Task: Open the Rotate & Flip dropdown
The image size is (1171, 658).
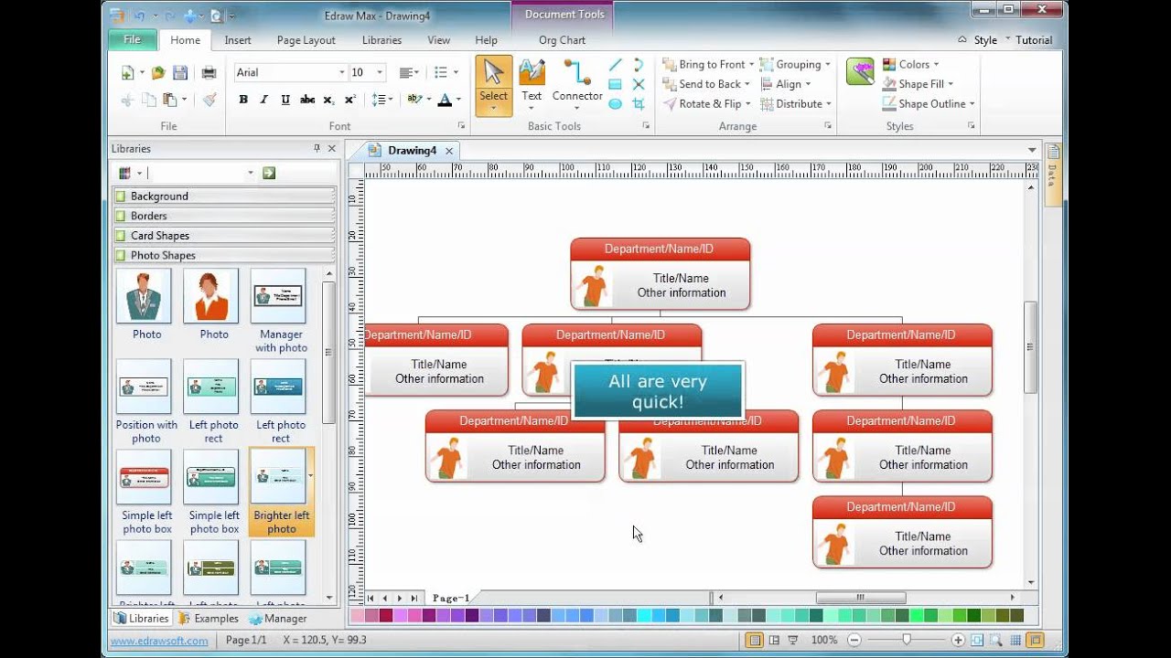Action: click(x=747, y=104)
